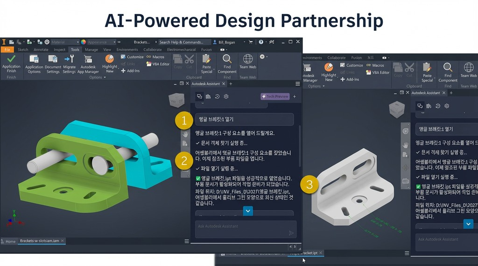
Task: Open the Material dropdown in left title bar
Action: pyautogui.click(x=65, y=42)
